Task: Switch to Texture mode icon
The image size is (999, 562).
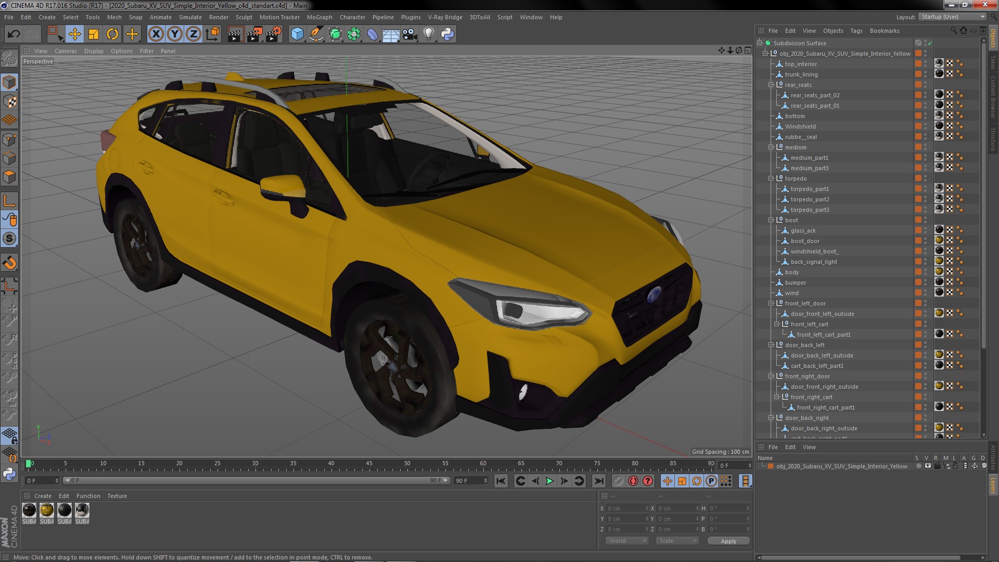Action: click(9, 101)
